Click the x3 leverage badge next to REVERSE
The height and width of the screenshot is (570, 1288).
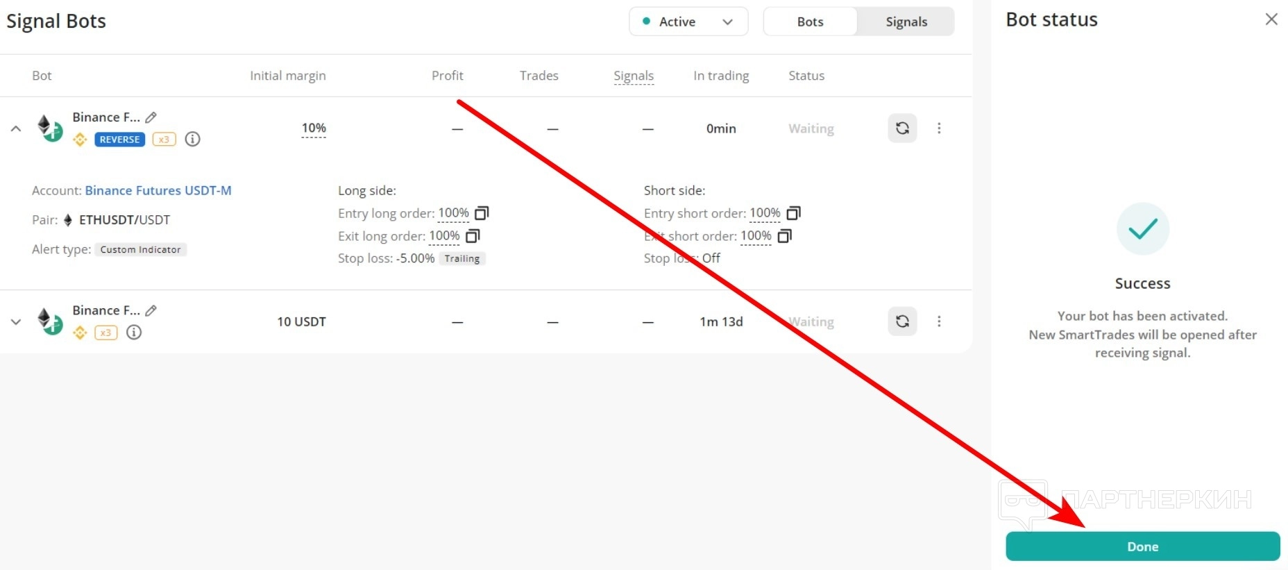164,140
